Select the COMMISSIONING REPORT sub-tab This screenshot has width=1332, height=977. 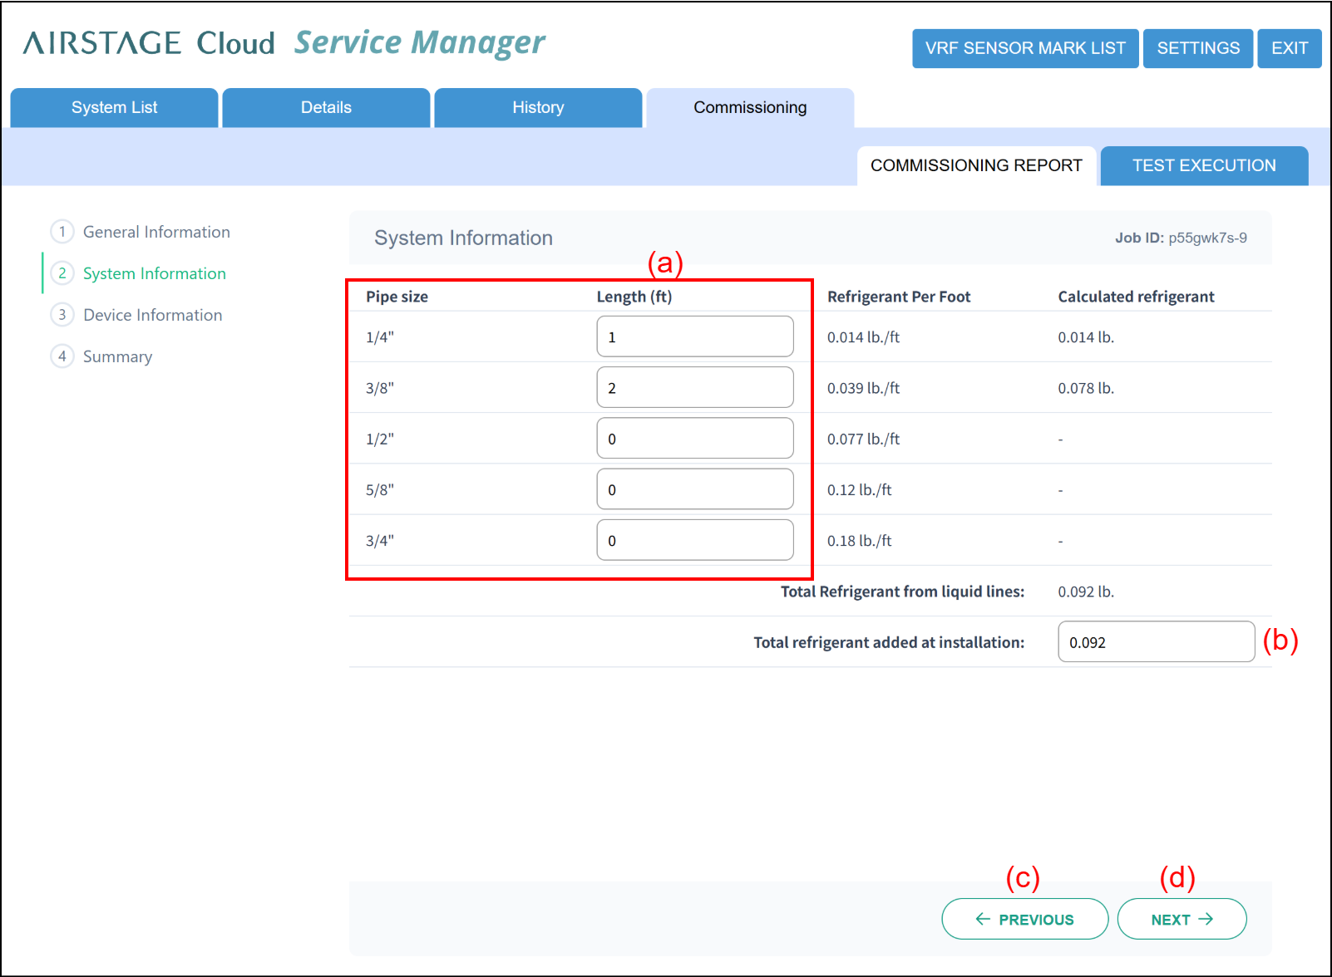coord(976,165)
